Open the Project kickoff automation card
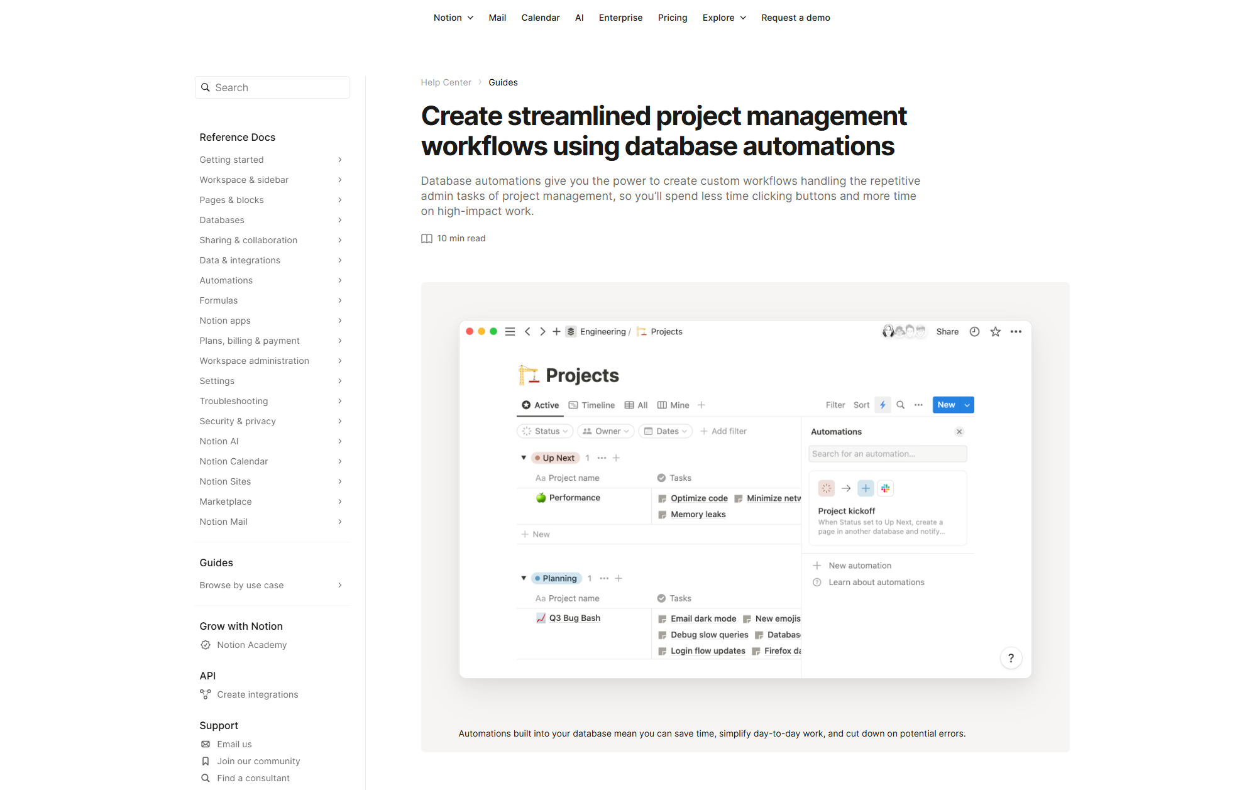The height and width of the screenshot is (790, 1254). [888, 508]
